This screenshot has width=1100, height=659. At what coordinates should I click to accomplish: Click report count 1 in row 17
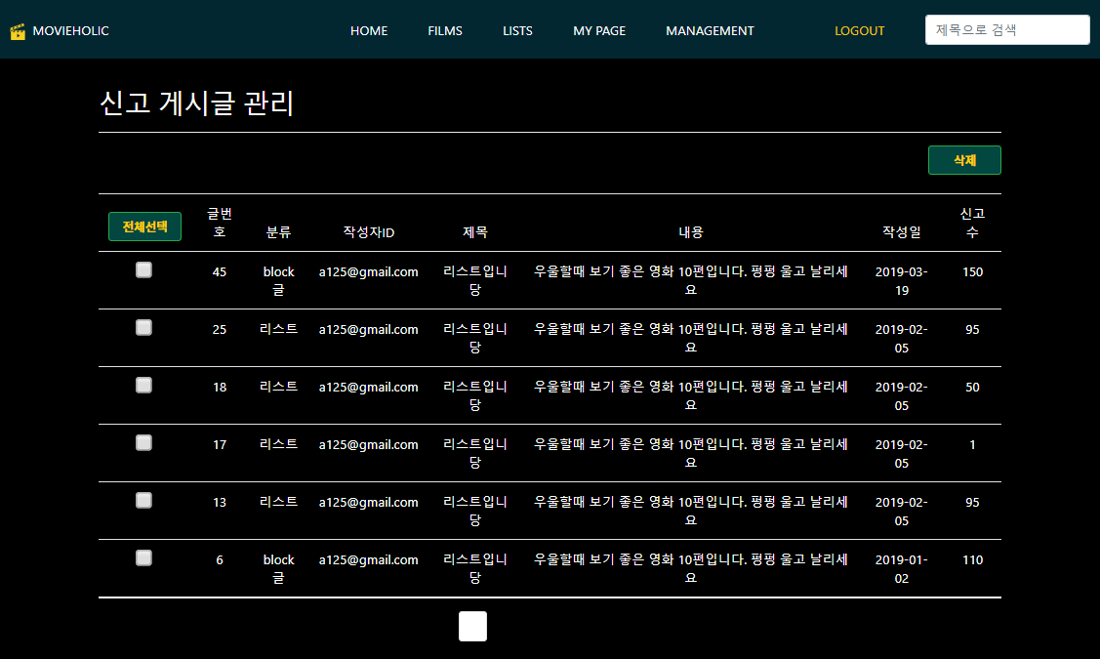click(x=972, y=445)
